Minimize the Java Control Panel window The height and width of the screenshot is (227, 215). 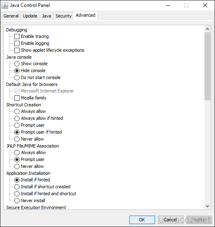click(x=168, y=5)
